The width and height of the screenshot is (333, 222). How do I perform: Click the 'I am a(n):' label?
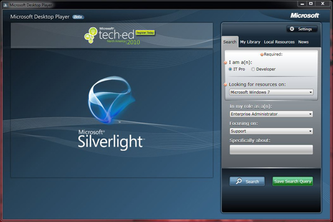[x=240, y=62]
